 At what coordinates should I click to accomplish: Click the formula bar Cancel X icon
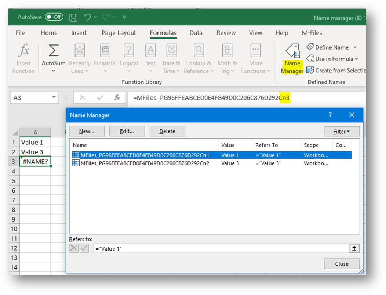pos(83,98)
